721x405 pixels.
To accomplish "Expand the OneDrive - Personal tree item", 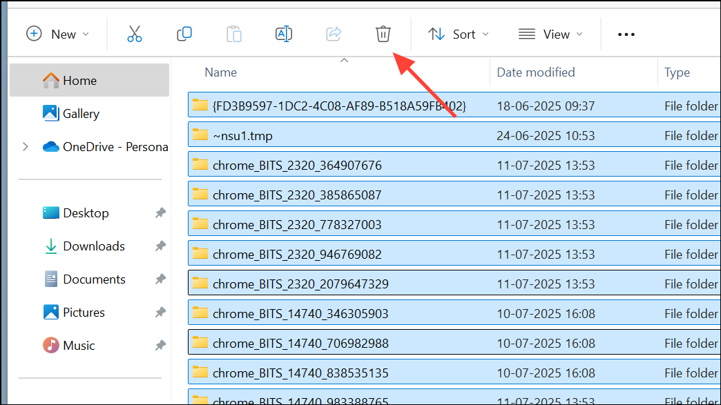I will point(26,146).
